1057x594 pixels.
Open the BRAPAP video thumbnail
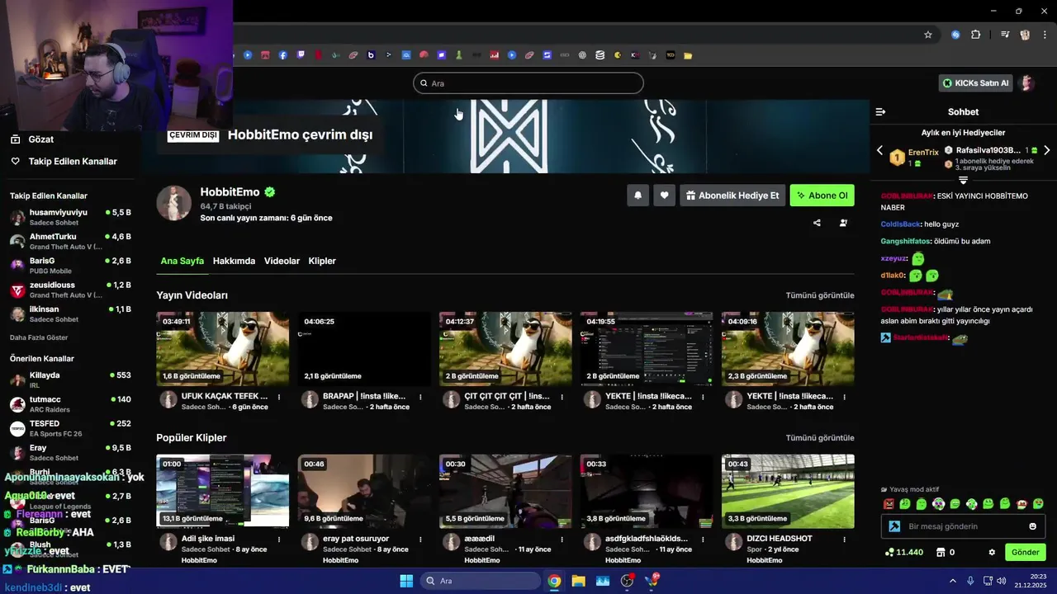click(x=364, y=349)
